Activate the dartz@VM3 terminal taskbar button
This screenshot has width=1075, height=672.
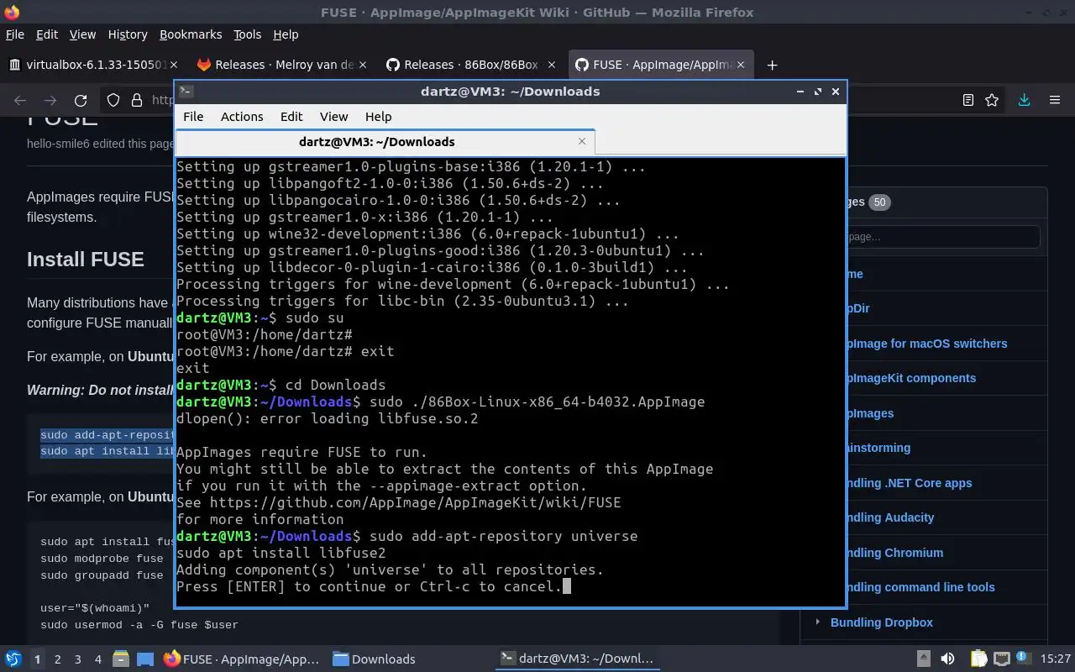point(577,659)
